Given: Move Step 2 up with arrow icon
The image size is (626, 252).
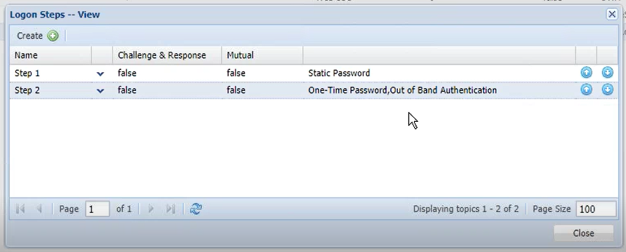Looking at the screenshot, I should point(586,90).
